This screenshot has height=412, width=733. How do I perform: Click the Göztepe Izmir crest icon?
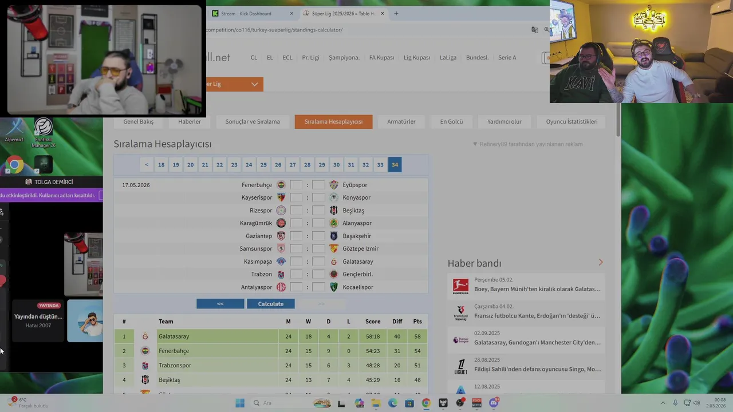coord(334,248)
